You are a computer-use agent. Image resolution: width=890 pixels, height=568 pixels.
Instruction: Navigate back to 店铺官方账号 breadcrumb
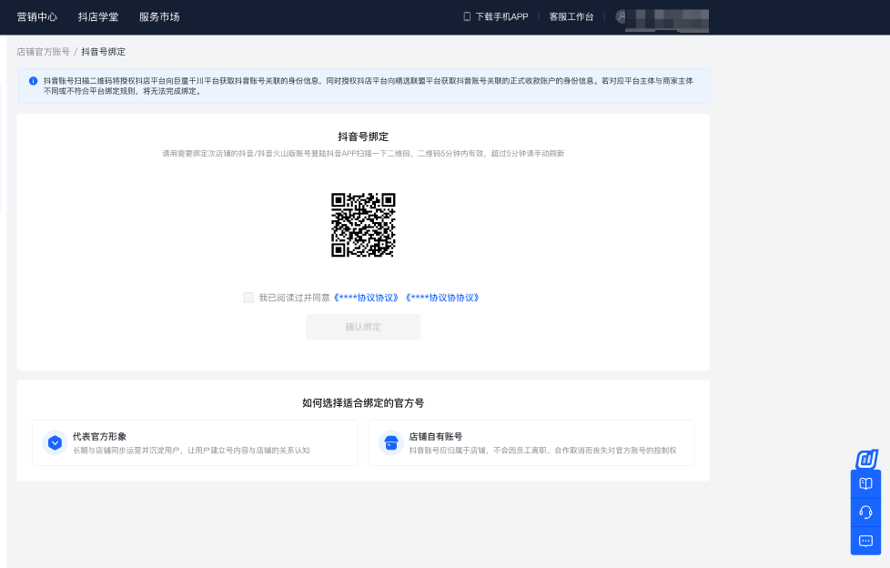coord(43,52)
